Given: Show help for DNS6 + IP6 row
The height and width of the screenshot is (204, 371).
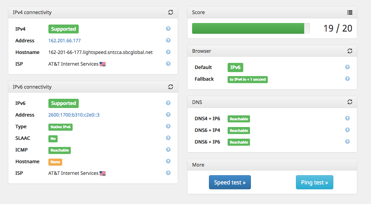Looking at the screenshot, I should tap(347, 142).
